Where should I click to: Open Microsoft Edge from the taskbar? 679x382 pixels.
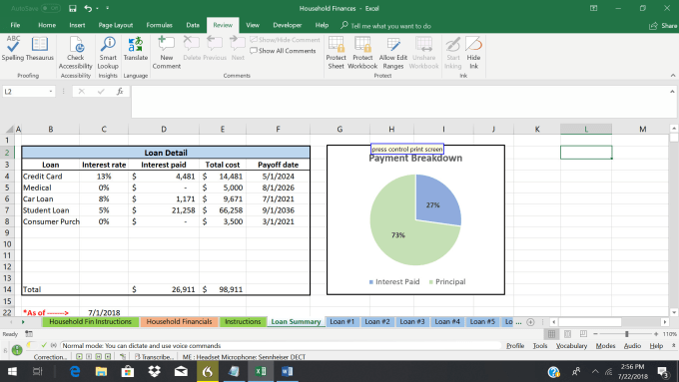[75, 372]
